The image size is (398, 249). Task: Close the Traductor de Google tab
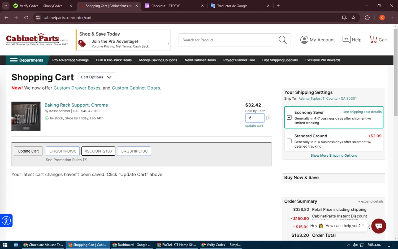coord(268,6)
